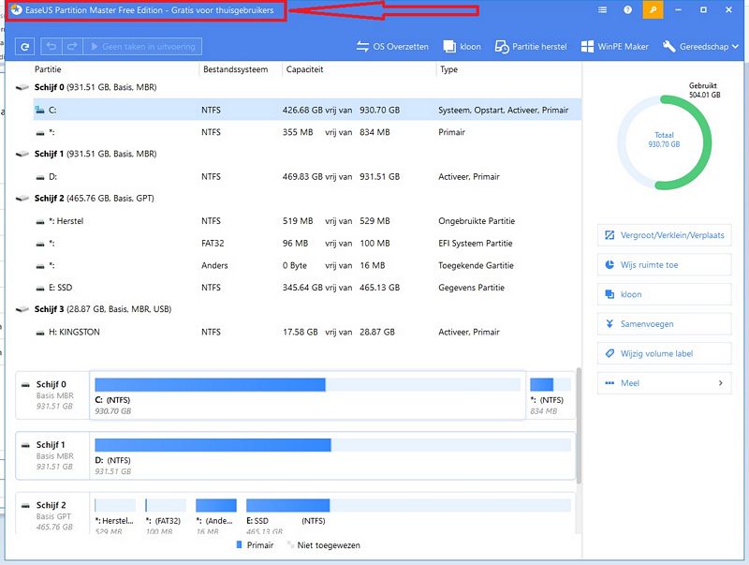This screenshot has height=565, width=749.
Task: Click the Gereedschap wrench icon
Action: (x=668, y=46)
